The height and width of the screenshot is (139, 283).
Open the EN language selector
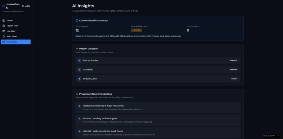tap(26, 6)
